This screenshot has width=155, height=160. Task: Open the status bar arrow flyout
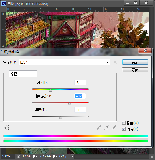pos(73,157)
